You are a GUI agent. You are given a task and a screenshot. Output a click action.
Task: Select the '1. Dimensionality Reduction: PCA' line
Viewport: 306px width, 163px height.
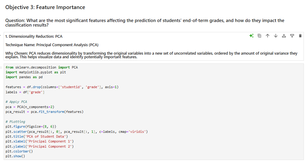[x=34, y=37]
